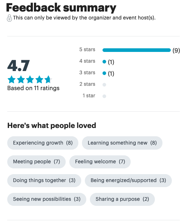Viewport: 187px width, 221px height.
Task: Click Seeing new possibilities tag
Action: (x=47, y=199)
